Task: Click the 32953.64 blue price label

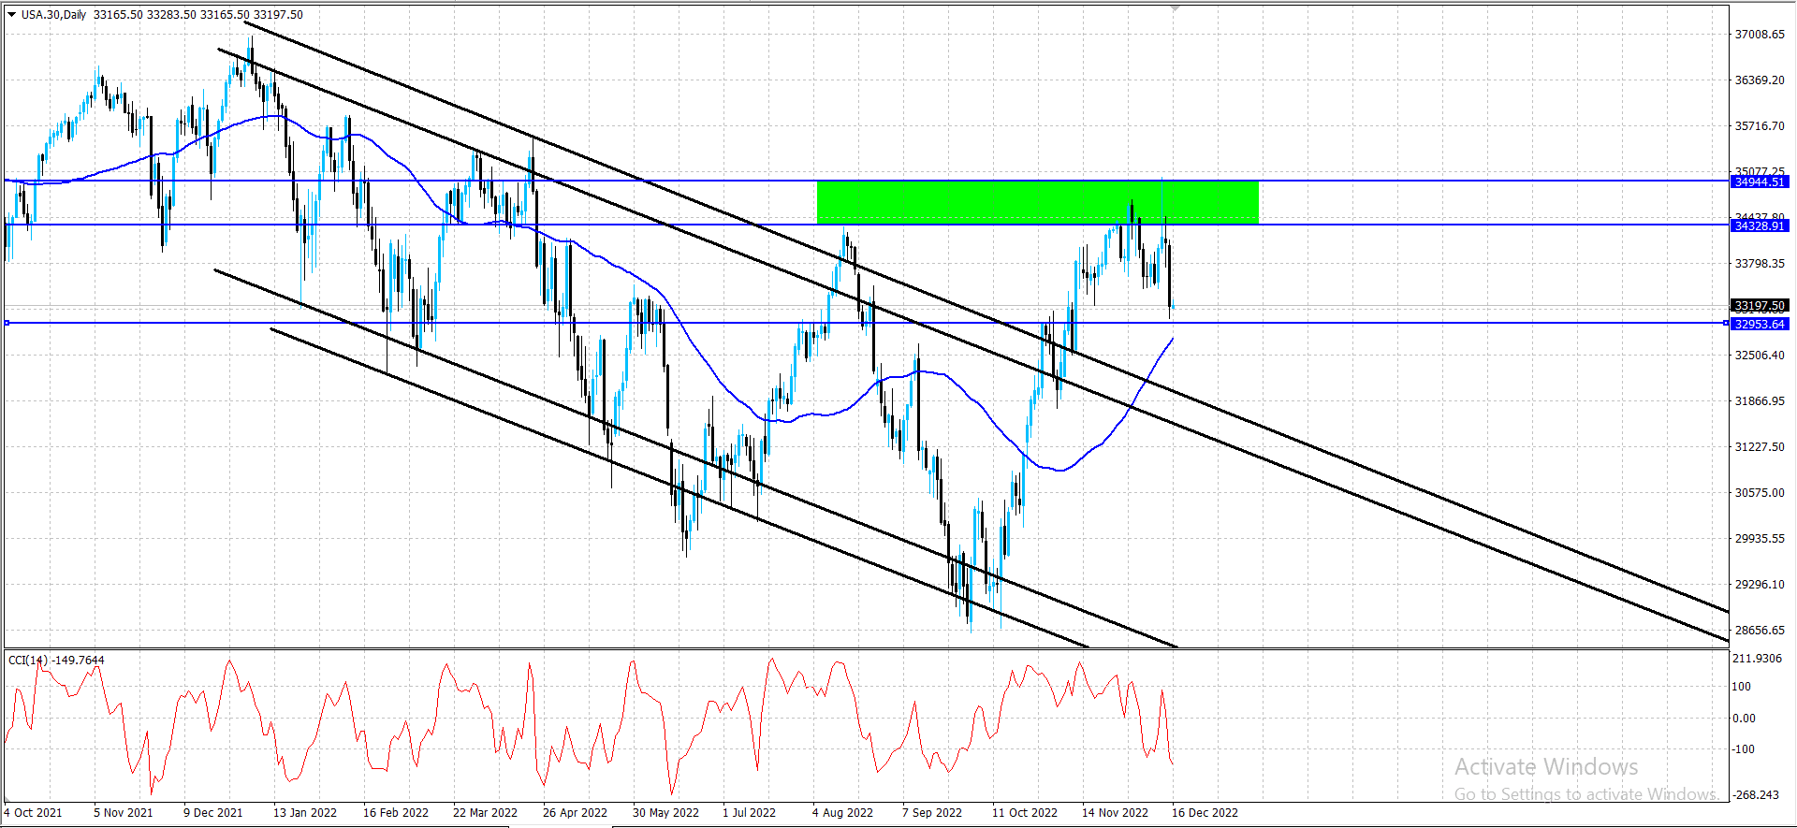Action: 1760,324
